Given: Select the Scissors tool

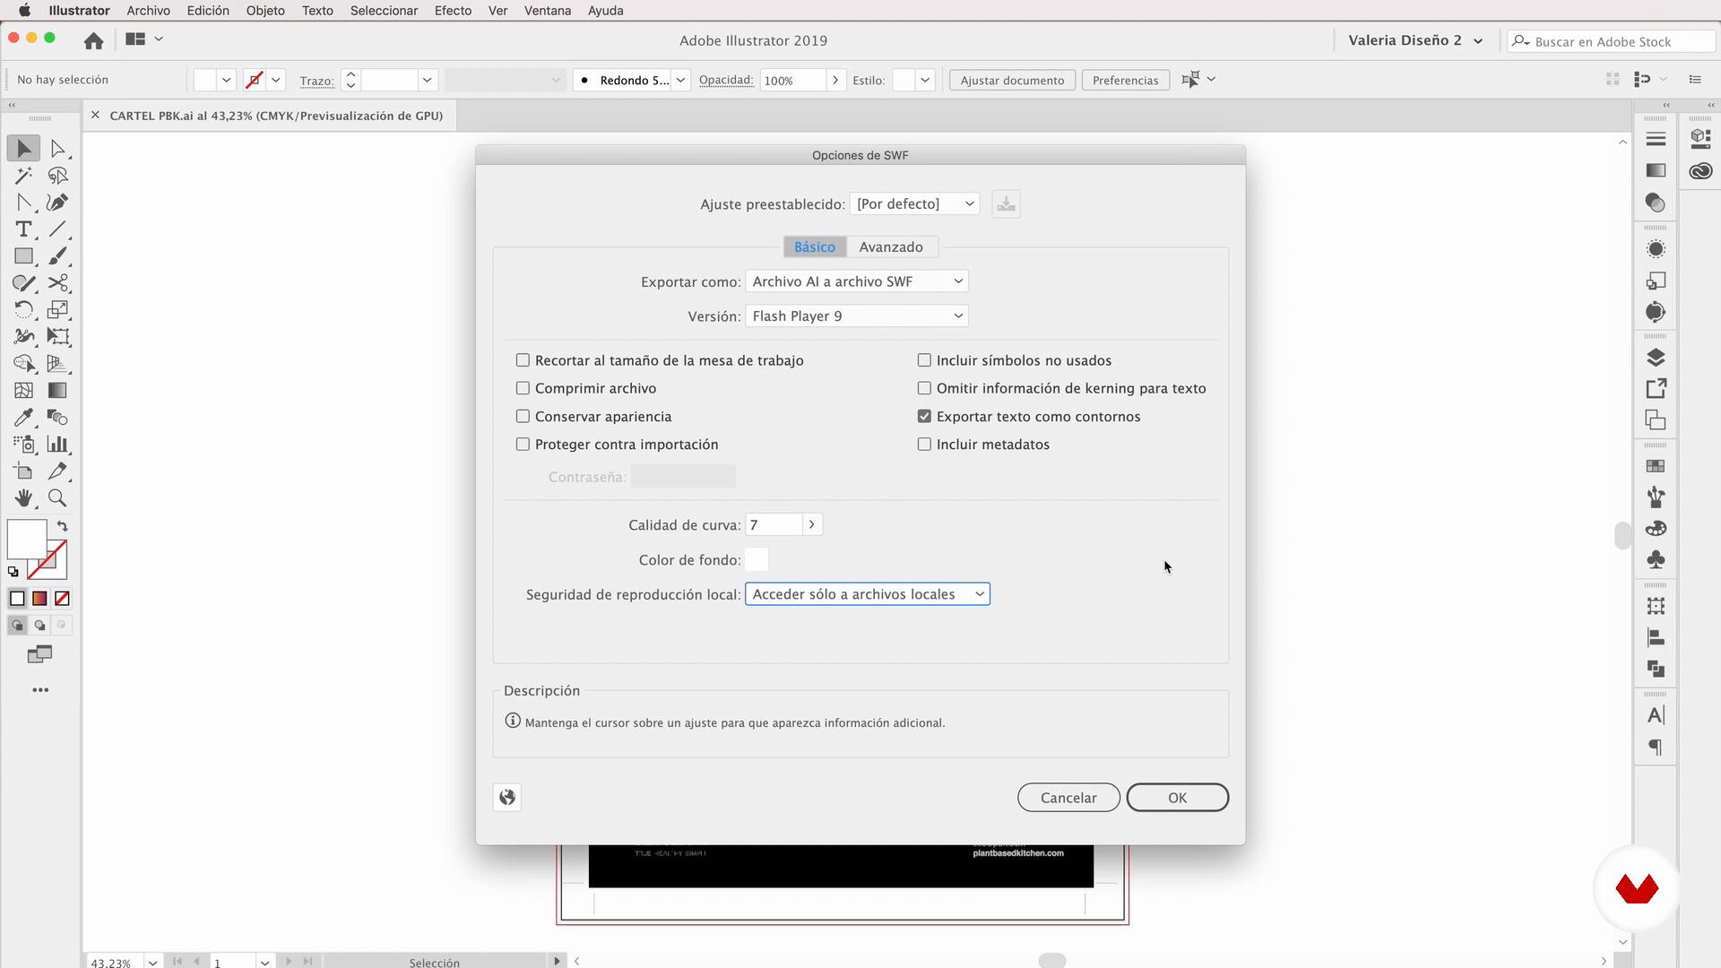Looking at the screenshot, I should point(58,283).
